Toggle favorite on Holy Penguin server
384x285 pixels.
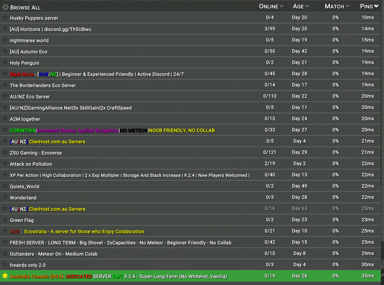point(4,63)
